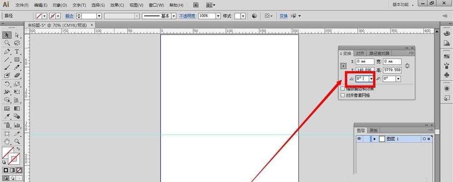This screenshot has height=182, width=453.
Task: Switch to the 路径查找器 tab
Action: tap(379, 53)
